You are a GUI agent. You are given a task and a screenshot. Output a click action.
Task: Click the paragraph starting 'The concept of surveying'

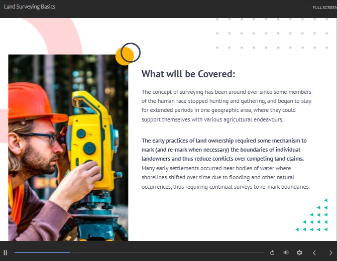227,106
